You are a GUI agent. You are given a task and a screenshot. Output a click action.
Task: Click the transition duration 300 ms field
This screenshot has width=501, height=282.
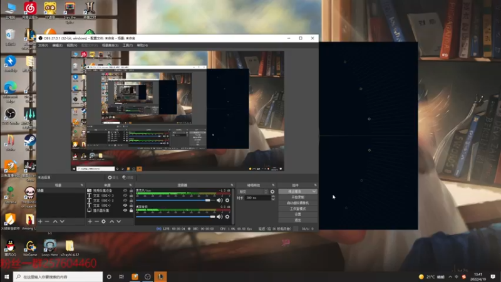(257, 198)
